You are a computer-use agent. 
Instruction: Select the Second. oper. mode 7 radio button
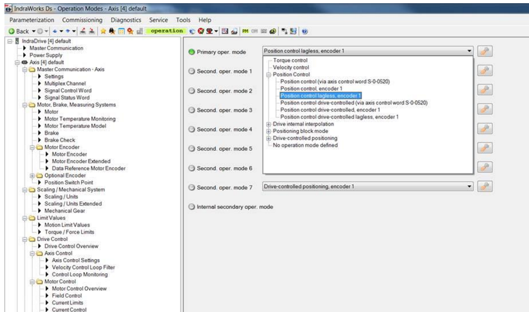point(191,187)
